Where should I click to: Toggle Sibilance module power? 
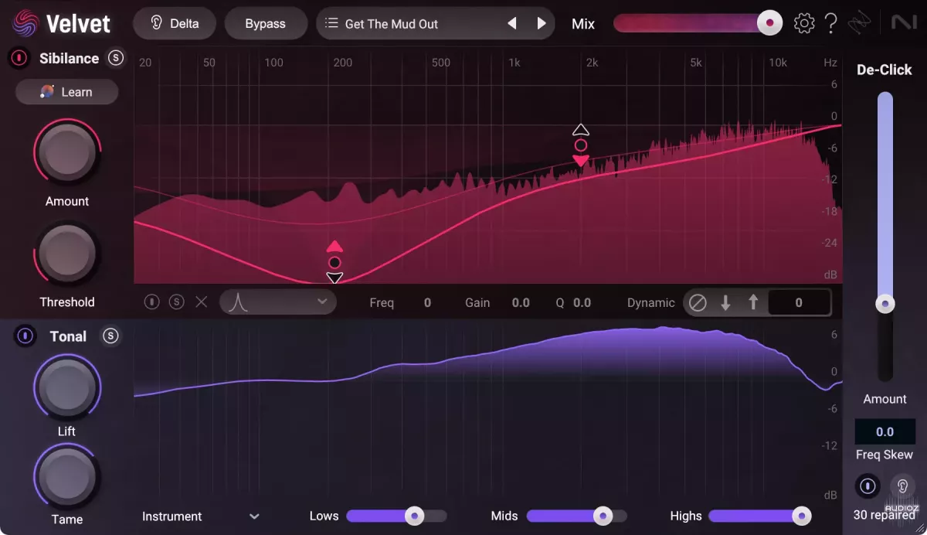[19, 58]
